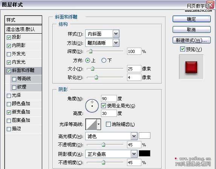Click the 取消 cancel button
This screenshot has height=169, width=216.
[191, 29]
